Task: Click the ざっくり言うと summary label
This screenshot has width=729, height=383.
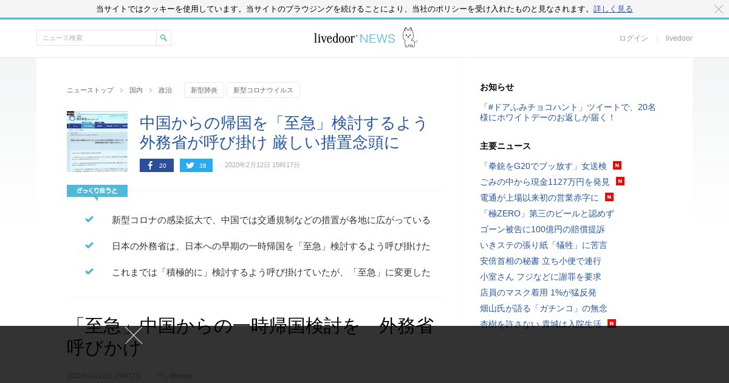Action: [x=97, y=191]
